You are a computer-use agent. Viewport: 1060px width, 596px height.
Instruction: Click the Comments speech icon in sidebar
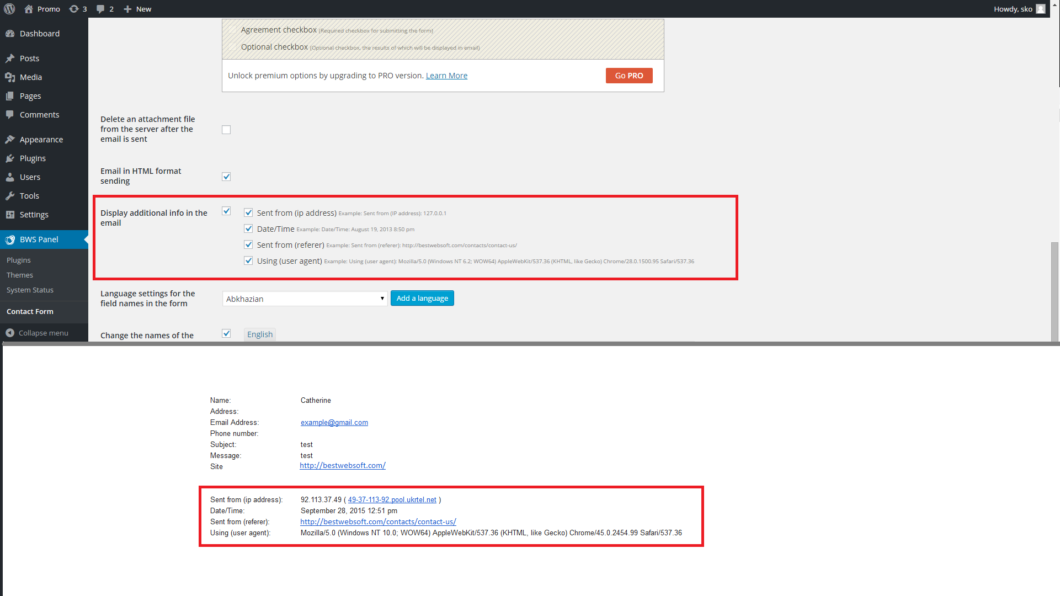click(x=10, y=115)
